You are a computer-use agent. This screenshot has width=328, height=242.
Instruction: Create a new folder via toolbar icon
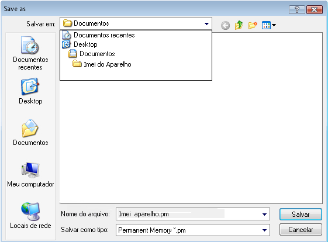point(253,25)
